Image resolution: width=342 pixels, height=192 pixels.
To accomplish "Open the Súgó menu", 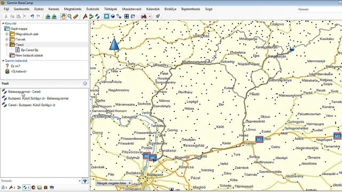I will 208,9.
